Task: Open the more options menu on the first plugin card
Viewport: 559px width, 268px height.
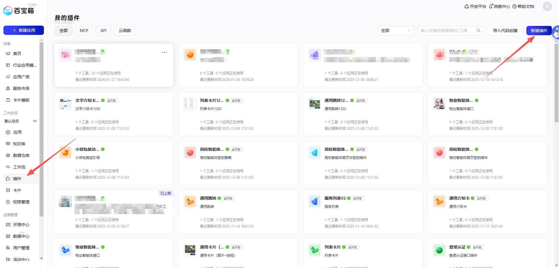Action: [x=164, y=52]
